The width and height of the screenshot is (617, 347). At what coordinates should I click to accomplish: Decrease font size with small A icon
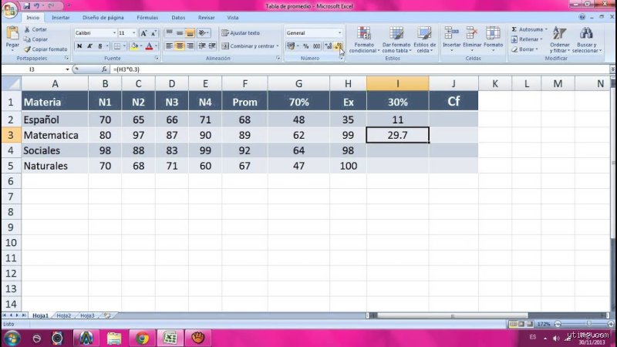click(153, 33)
